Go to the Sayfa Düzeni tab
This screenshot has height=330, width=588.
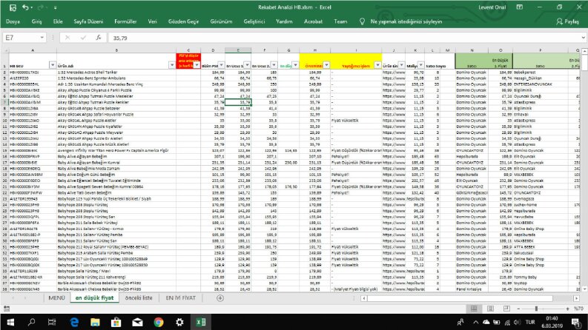click(88, 21)
